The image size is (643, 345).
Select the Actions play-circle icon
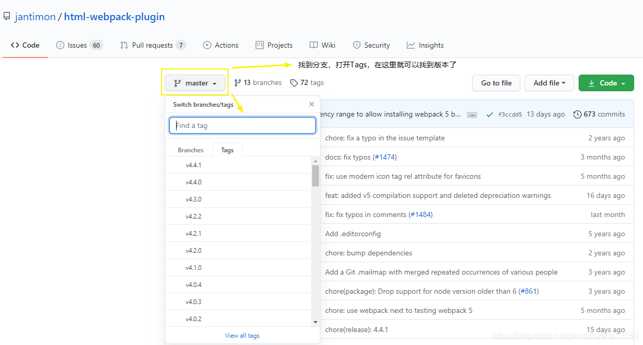pos(206,45)
